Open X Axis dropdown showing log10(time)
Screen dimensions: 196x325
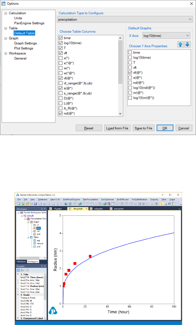(166, 36)
